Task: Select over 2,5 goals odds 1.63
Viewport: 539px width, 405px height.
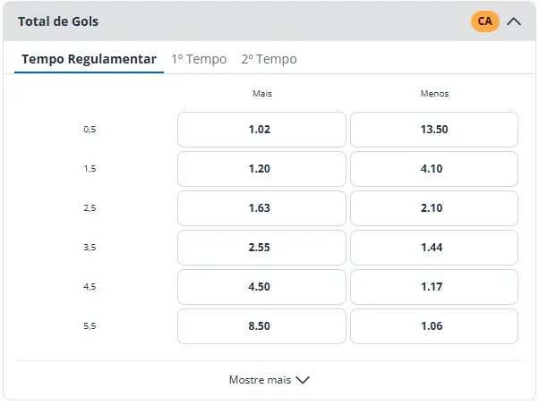Action: (261, 208)
